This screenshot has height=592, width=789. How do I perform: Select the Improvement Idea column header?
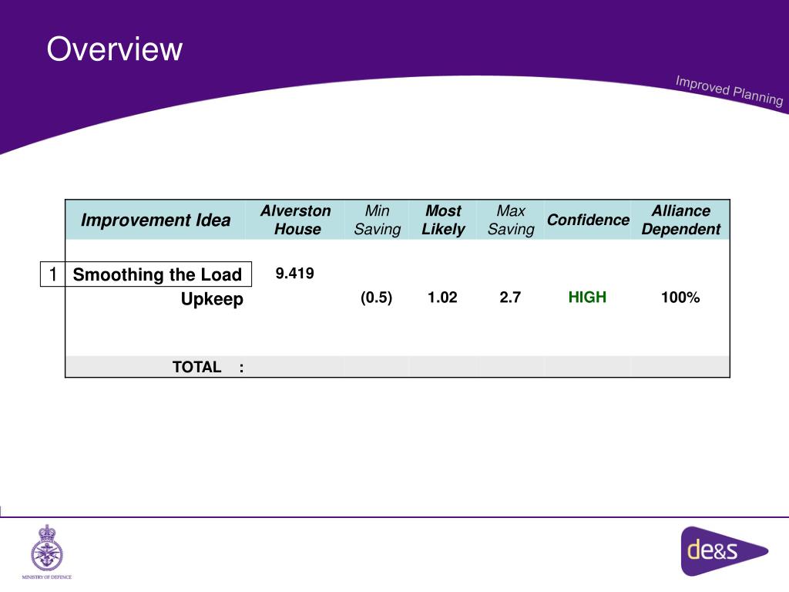coord(156,220)
